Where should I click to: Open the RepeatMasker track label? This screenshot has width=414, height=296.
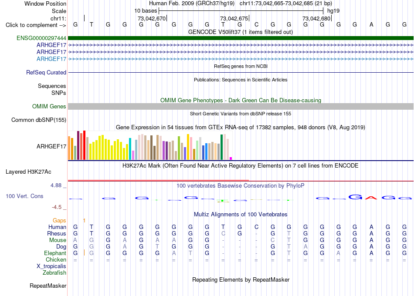(x=48, y=286)
